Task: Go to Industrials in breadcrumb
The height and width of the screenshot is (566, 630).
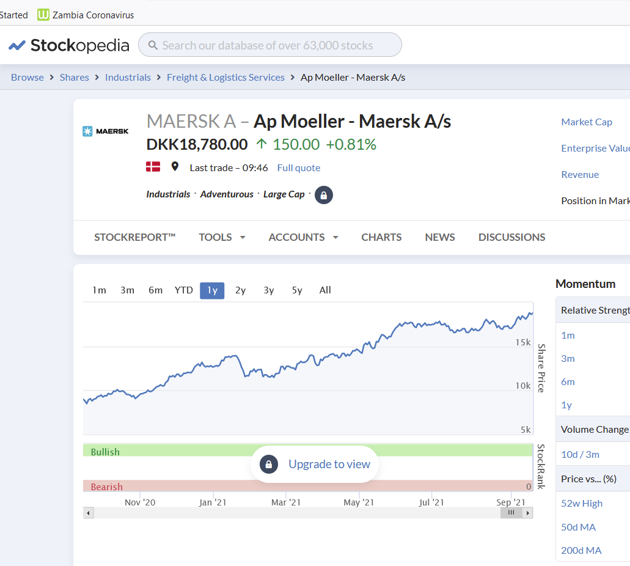Action: tap(128, 77)
